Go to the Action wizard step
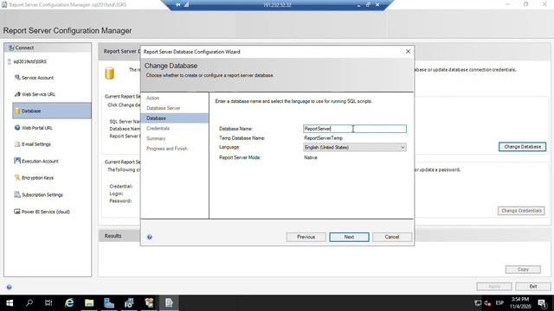The height and width of the screenshot is (311, 554). point(152,98)
